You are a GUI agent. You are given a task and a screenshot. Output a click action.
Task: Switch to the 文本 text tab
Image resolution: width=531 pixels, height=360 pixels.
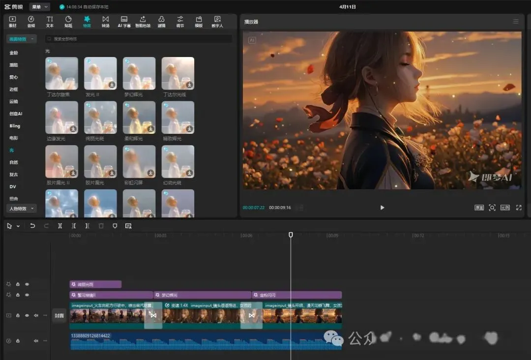pyautogui.click(x=50, y=21)
